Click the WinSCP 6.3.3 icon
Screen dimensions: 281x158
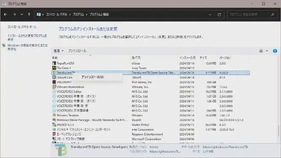[x=54, y=124]
